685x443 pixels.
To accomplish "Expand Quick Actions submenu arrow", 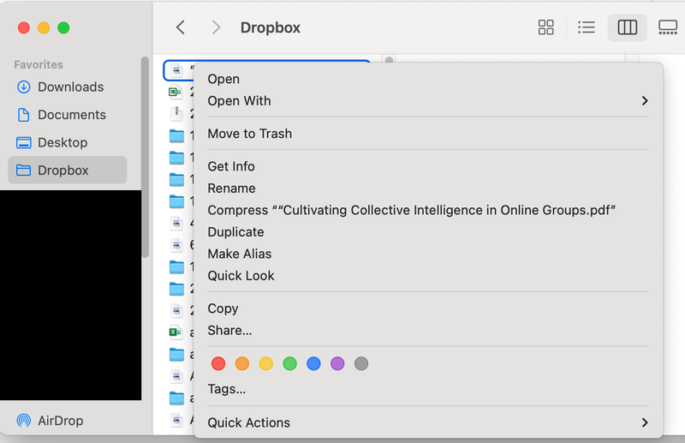I will coord(644,422).
